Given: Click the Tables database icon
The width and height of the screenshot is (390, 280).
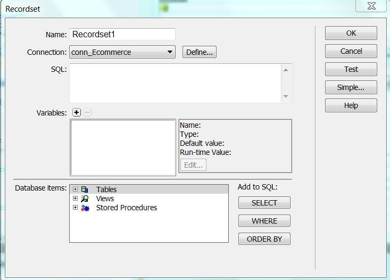Looking at the screenshot, I should click(85, 190).
